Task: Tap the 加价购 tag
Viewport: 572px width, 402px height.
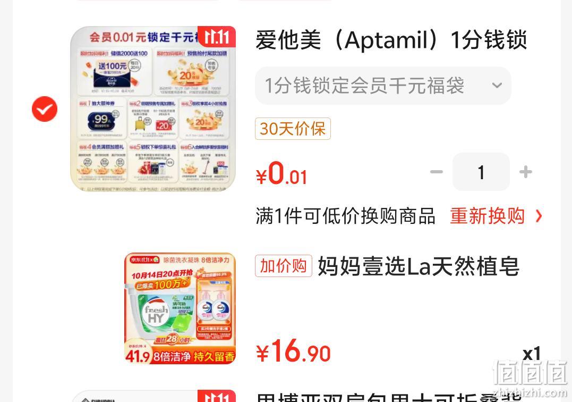Action: (284, 266)
